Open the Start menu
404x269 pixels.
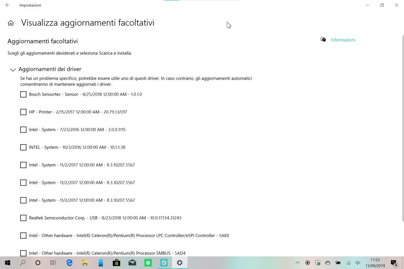coord(8,263)
